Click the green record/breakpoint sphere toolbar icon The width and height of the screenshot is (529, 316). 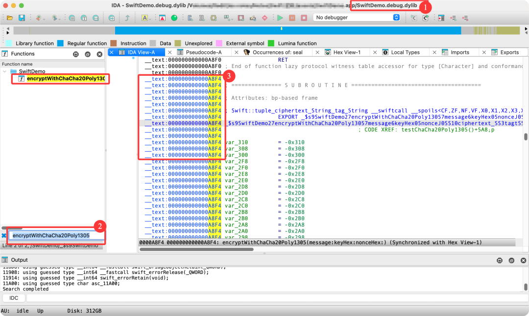pos(174,18)
